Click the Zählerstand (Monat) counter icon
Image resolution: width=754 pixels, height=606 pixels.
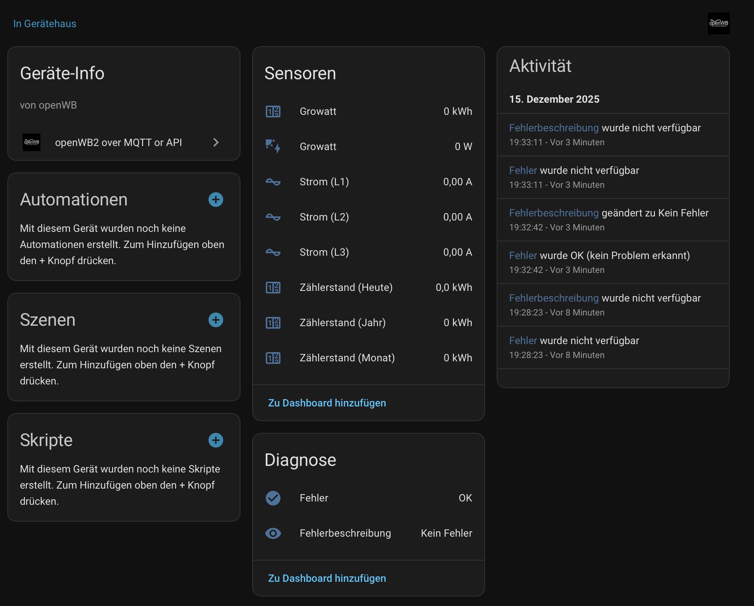tap(273, 358)
